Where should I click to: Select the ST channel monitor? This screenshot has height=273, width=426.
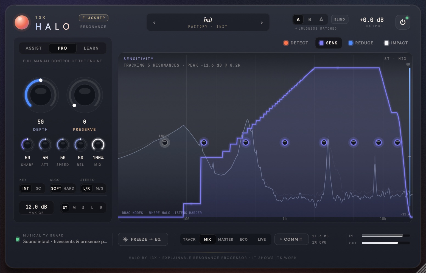click(65, 208)
